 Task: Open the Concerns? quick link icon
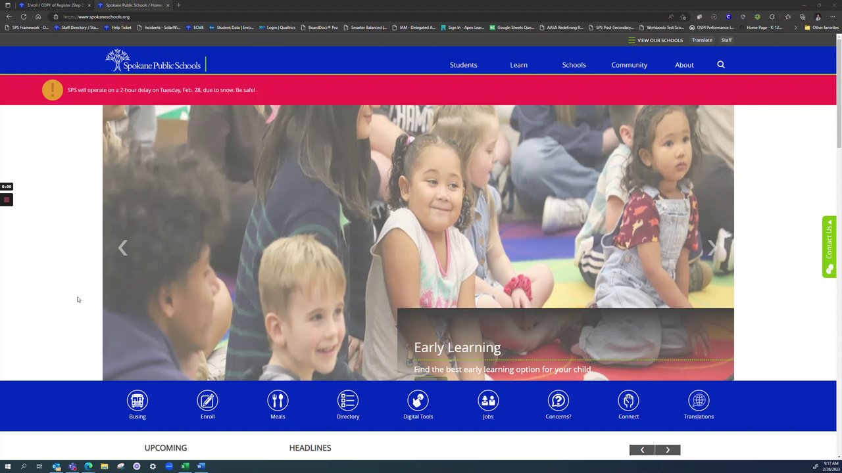558,400
